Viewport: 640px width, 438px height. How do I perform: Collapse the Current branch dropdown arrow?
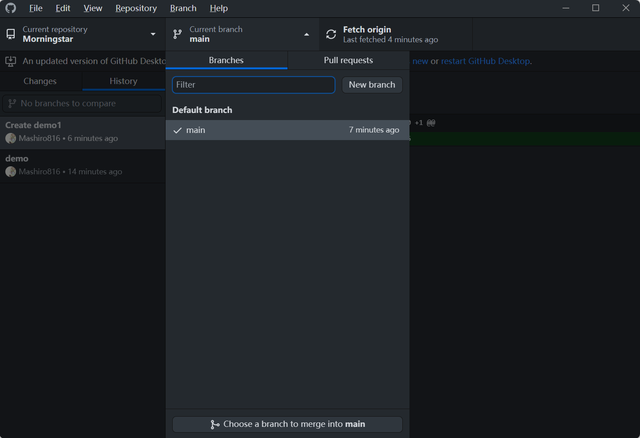307,34
